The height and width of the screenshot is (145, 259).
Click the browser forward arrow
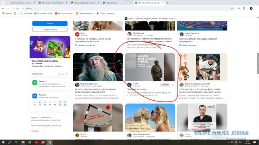[x=8, y=8]
